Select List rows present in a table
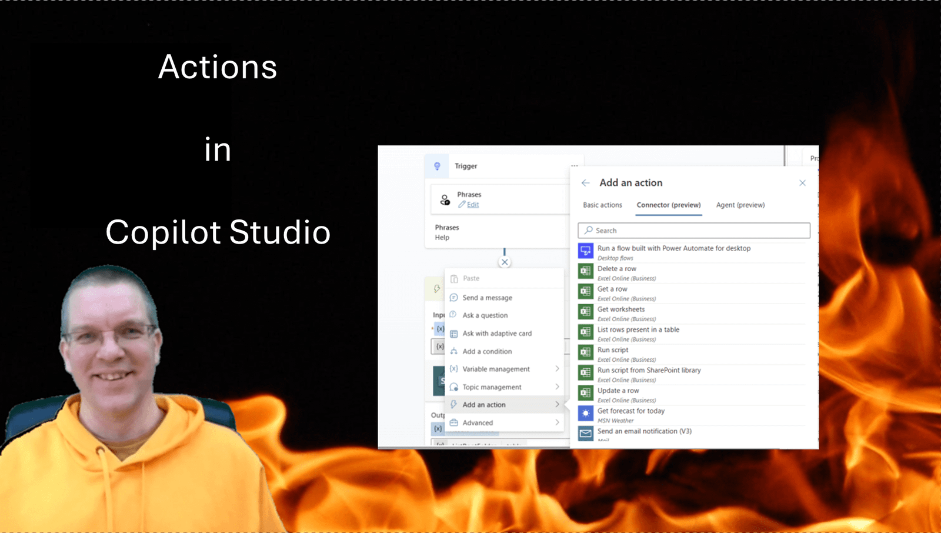This screenshot has width=941, height=533. pos(638,330)
